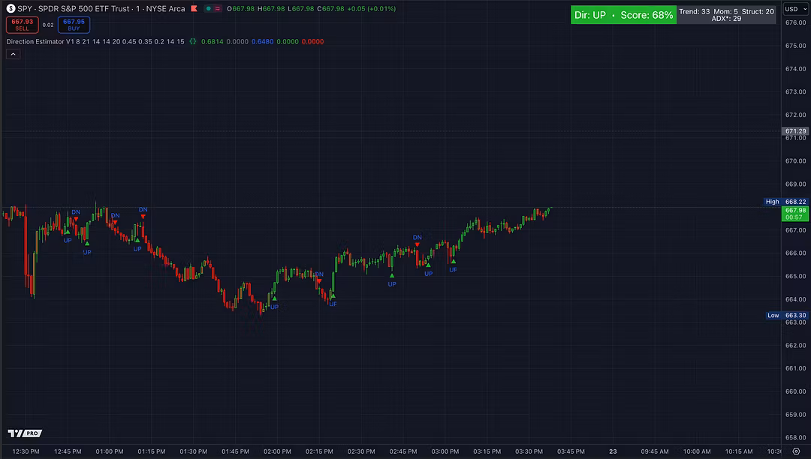The width and height of the screenshot is (811, 459).
Task: Select the Direction Estimator V1 indicator legend
Action: [x=95, y=42]
